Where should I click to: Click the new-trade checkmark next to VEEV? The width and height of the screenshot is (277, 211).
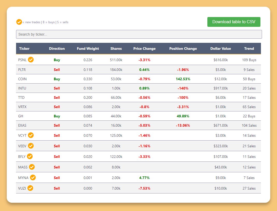(x=31, y=146)
